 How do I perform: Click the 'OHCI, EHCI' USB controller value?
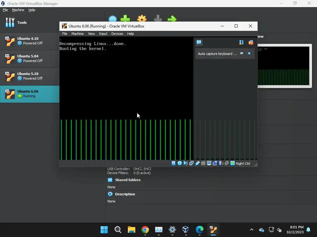tap(142, 169)
